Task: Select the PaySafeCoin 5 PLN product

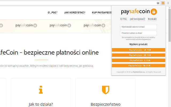Action: [138, 60]
